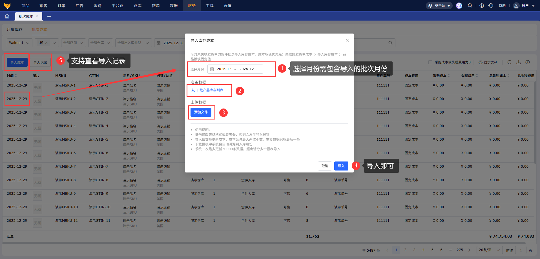Export the table with the download icon
The width and height of the screenshot is (540, 259).
pyautogui.click(x=519, y=62)
